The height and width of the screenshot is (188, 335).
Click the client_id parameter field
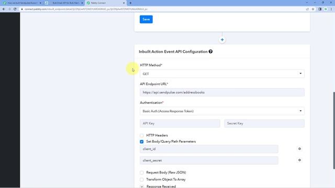(209, 149)
